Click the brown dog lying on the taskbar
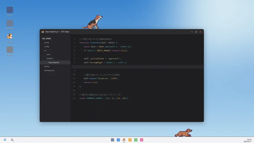The image size is (254, 143). (x=183, y=133)
